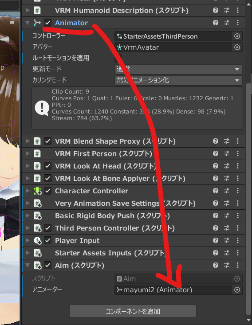This screenshot has height=325, width=252.
Task: Expand Third Person Controller foldout
Action: coord(28,228)
